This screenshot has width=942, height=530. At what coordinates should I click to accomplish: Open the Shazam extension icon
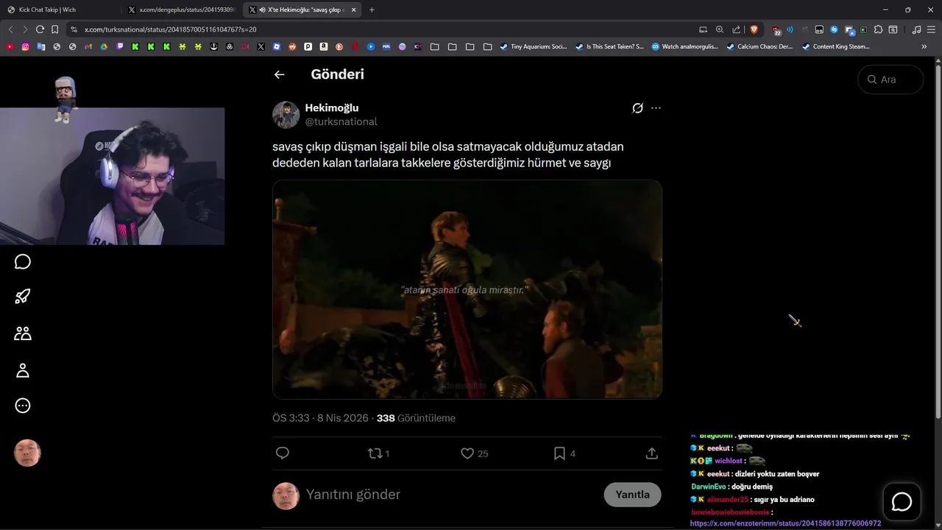tap(834, 29)
